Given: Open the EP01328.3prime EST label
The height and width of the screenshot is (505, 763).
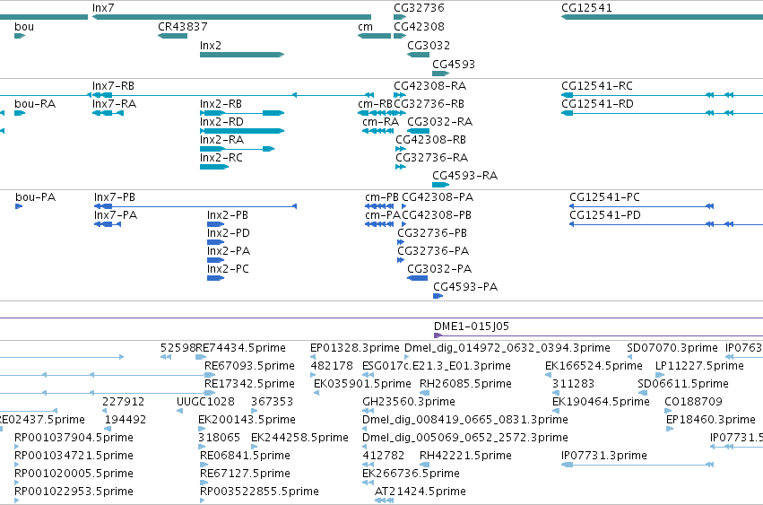Looking at the screenshot, I should (x=355, y=348).
